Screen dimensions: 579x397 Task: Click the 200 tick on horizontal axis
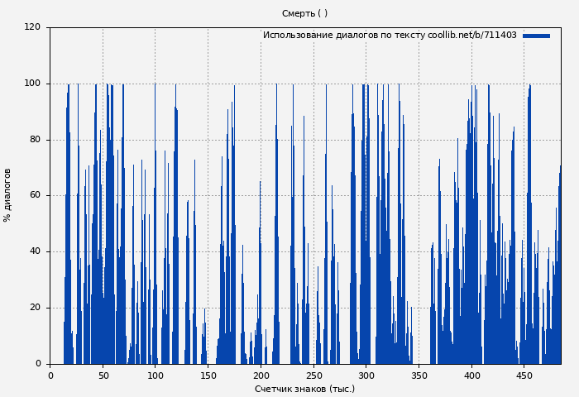(x=261, y=375)
